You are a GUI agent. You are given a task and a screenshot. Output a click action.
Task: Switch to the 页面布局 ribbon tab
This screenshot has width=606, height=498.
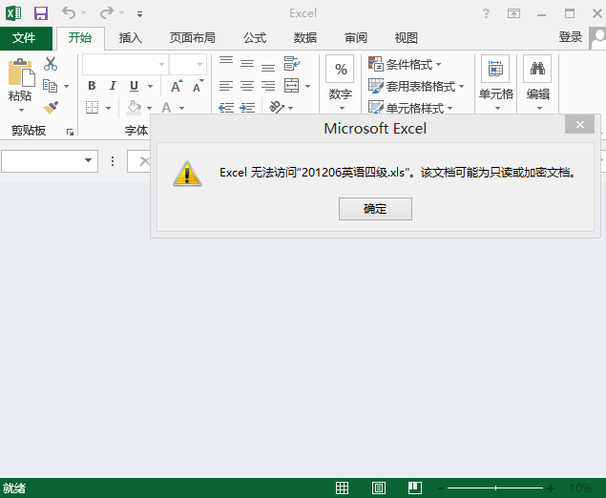click(193, 38)
